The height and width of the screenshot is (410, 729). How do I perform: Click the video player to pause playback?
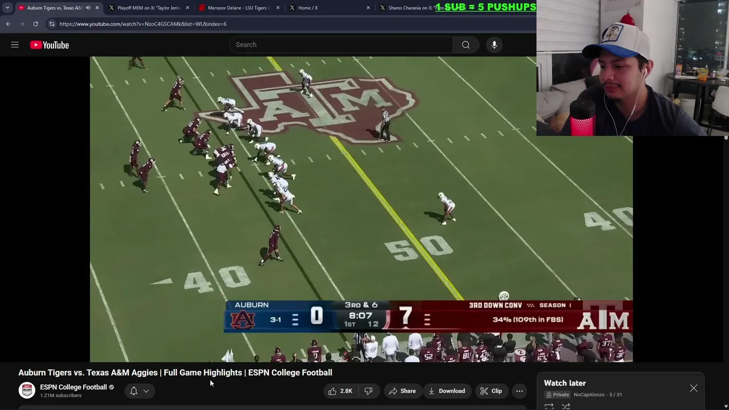tap(361, 209)
